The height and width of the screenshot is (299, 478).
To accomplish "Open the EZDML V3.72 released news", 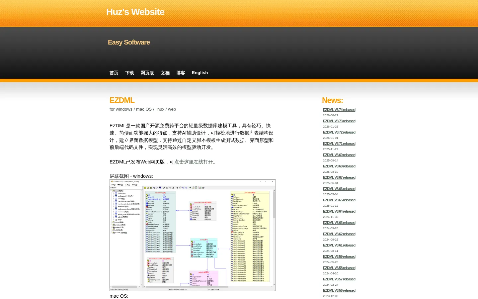I will (x=339, y=132).
